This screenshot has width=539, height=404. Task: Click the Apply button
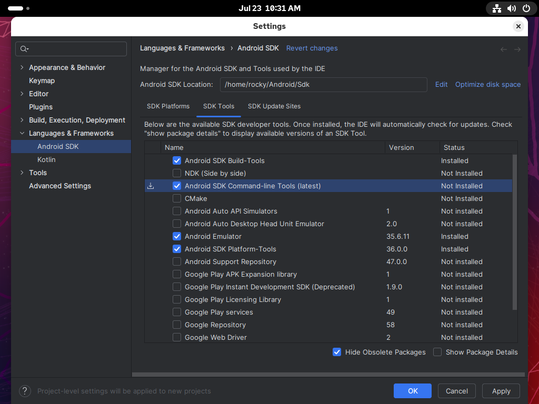[501, 391]
